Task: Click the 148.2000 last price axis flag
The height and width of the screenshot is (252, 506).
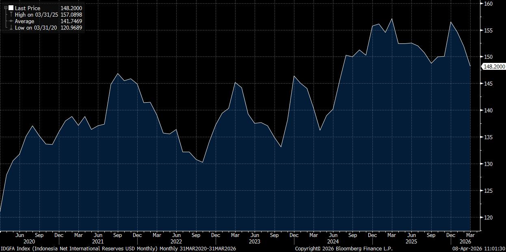Action: [494, 67]
